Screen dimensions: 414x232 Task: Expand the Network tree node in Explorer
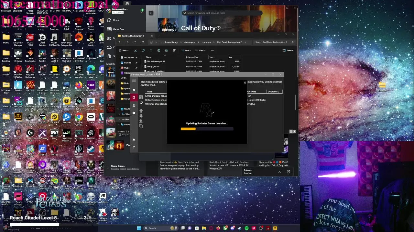(118, 124)
